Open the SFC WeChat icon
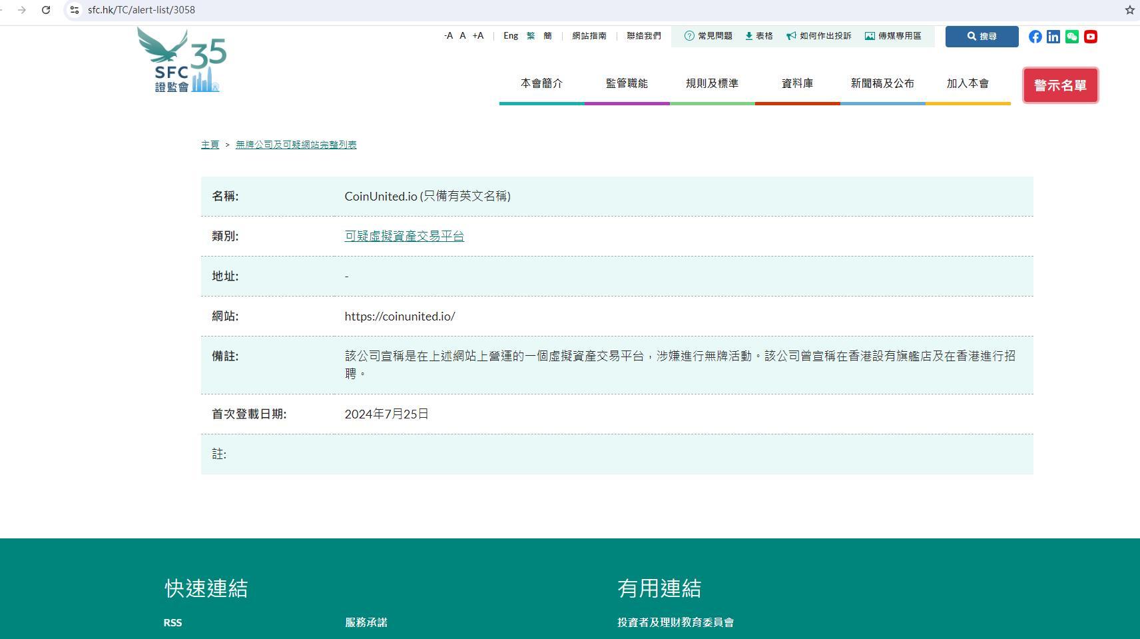Viewport: 1140px width, 639px height. coord(1072,37)
